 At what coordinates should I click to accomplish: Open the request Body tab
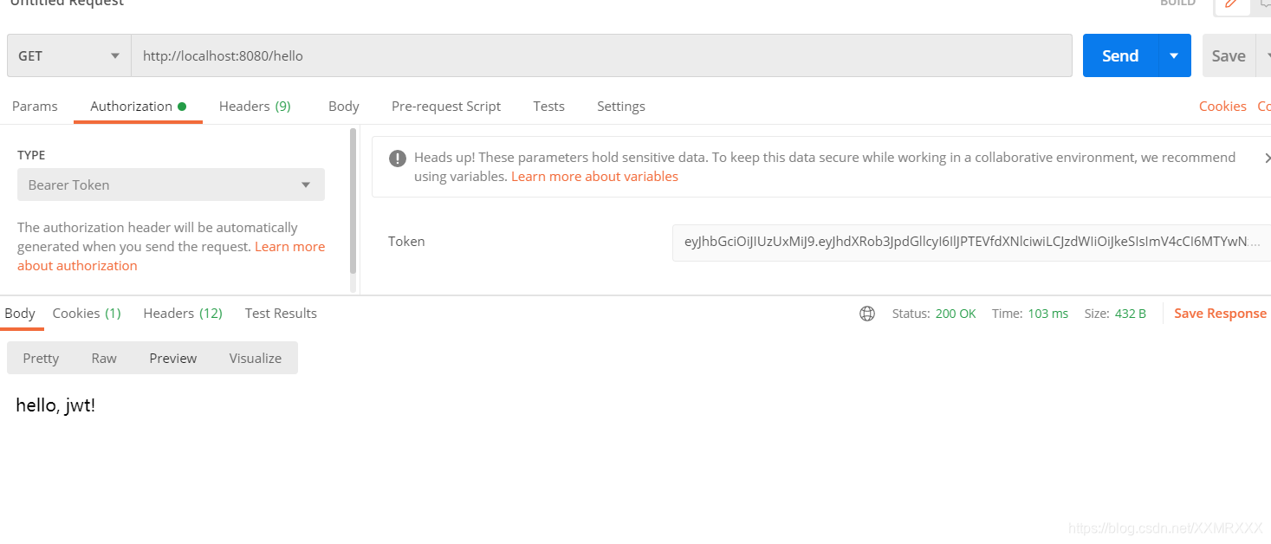point(343,106)
